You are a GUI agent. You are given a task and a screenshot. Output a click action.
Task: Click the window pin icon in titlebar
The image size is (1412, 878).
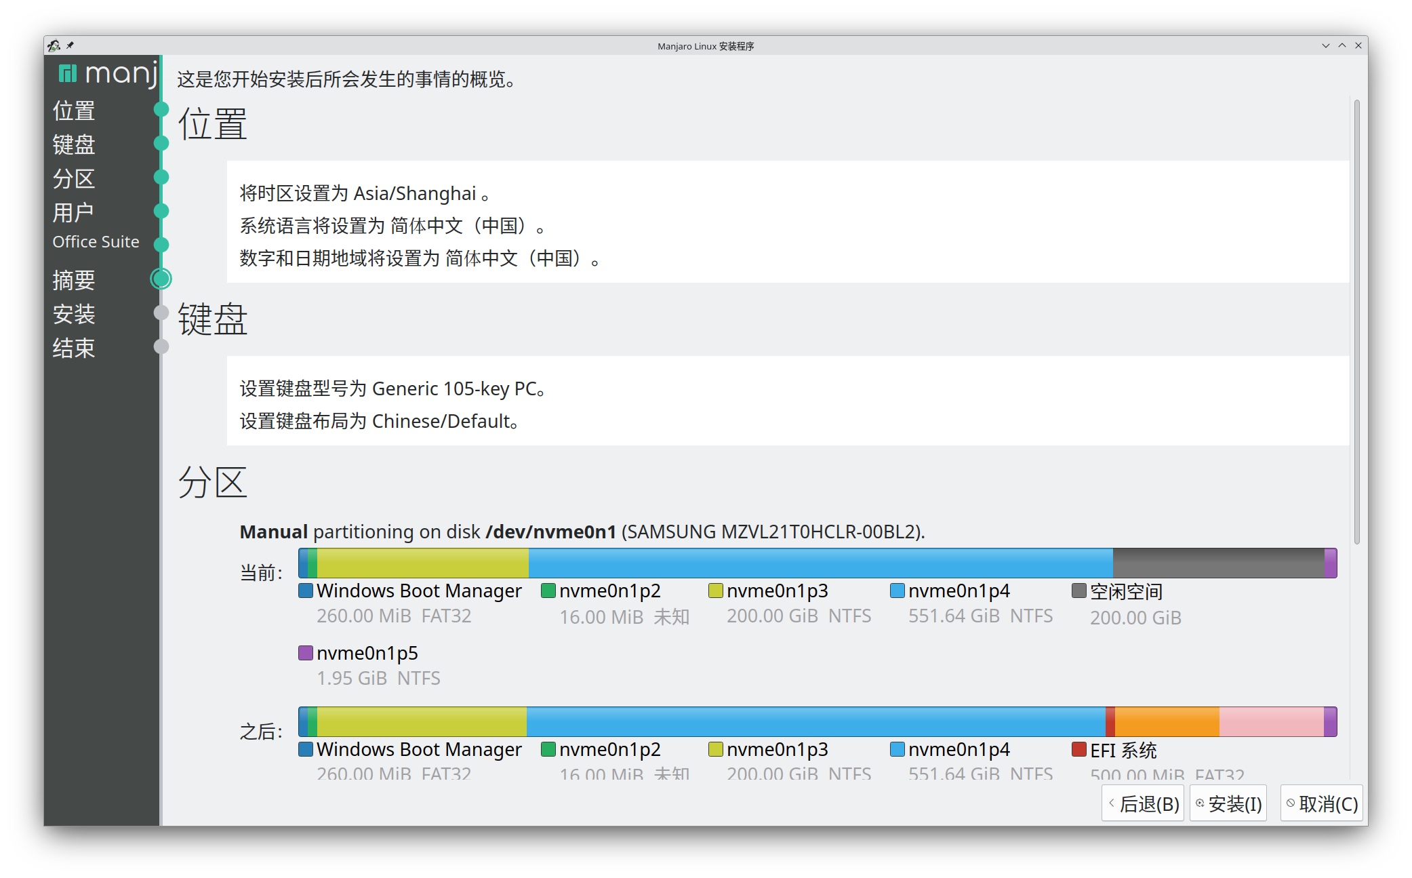(x=70, y=46)
